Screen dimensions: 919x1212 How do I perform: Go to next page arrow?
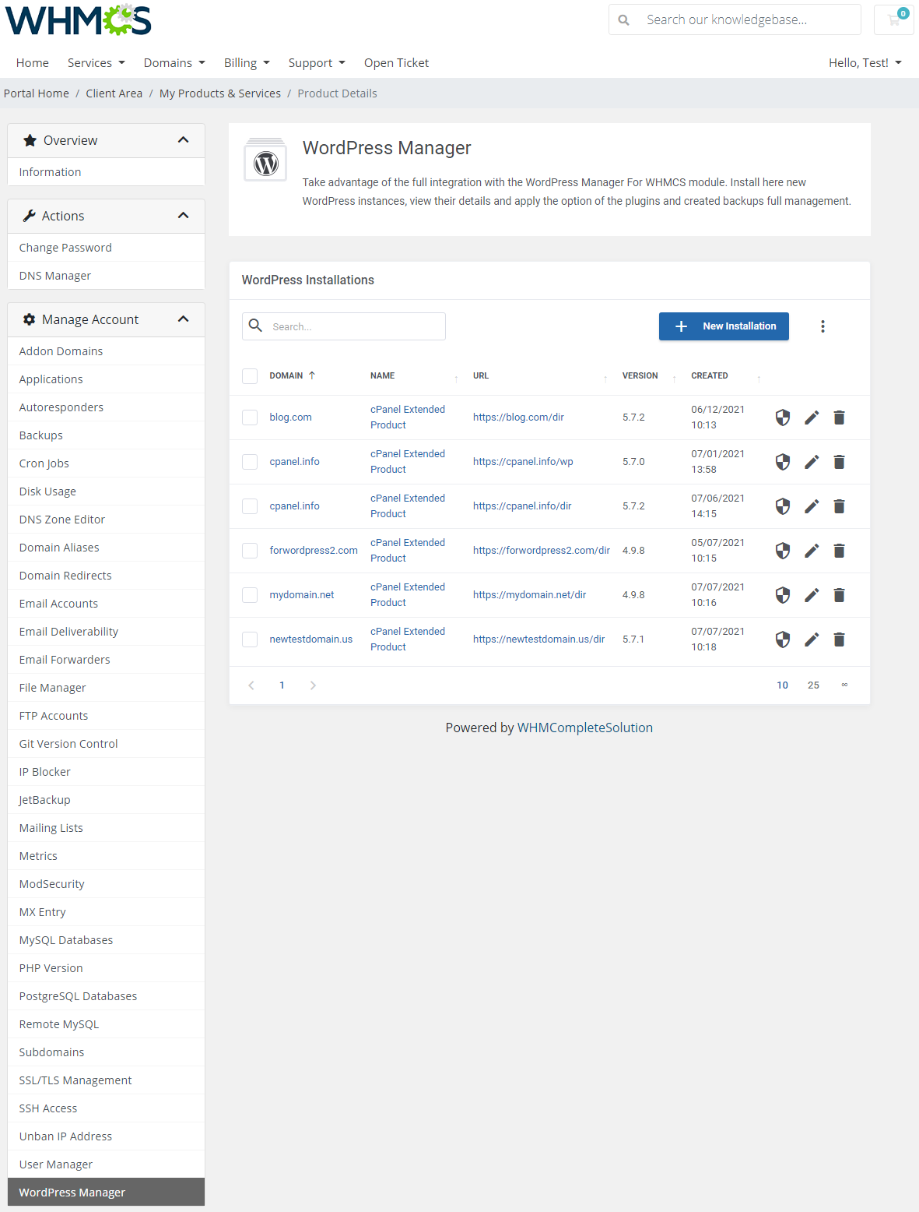(313, 685)
